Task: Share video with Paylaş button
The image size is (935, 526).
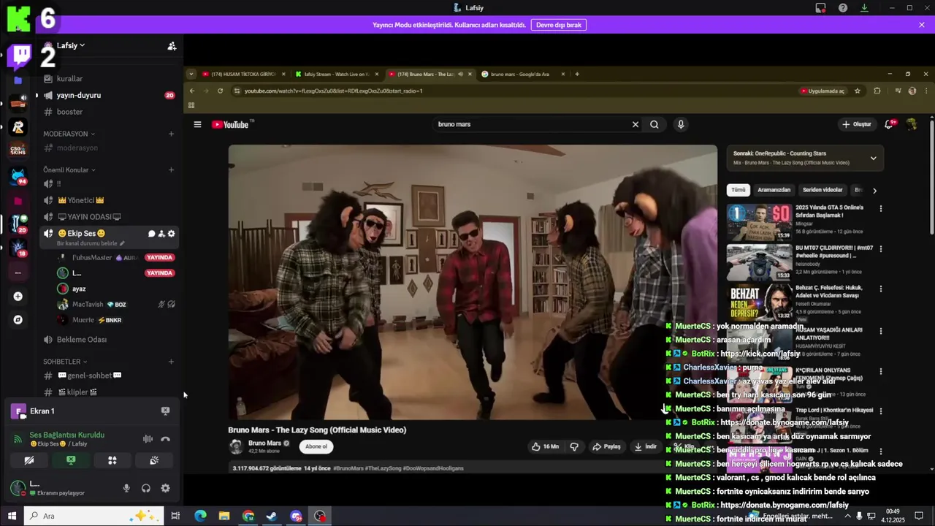Action: pyautogui.click(x=606, y=446)
